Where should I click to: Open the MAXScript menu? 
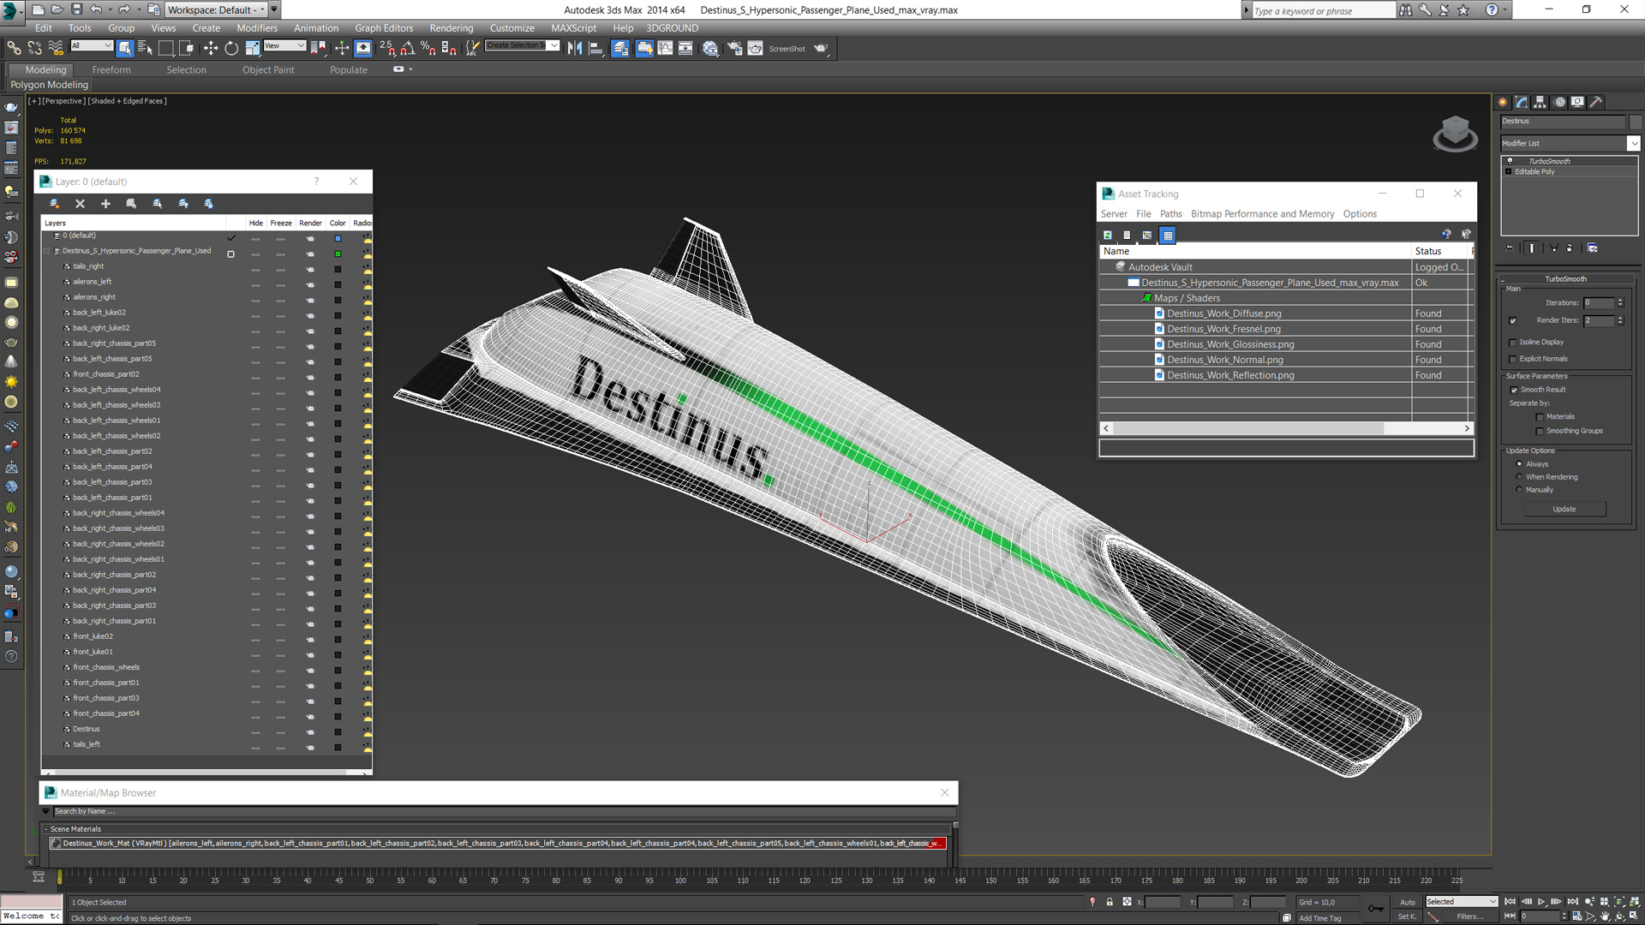coord(573,28)
